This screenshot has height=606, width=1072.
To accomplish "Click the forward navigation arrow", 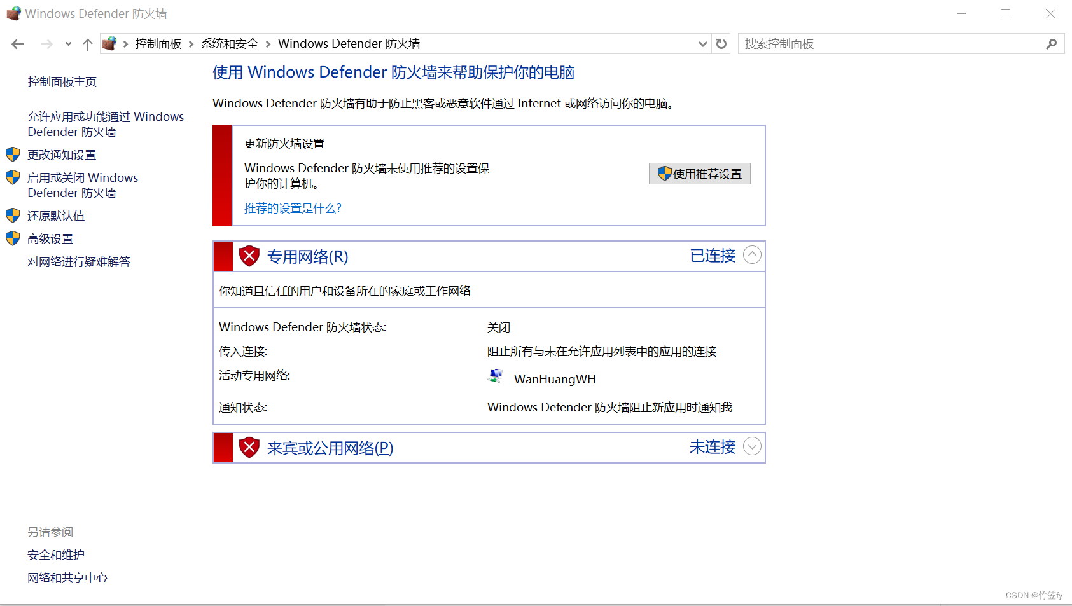I will click(x=46, y=44).
